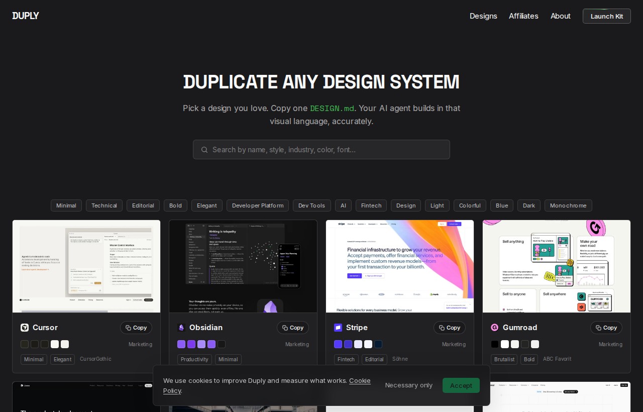
Task: Click the green DESIGN.md text in the subtitle
Action: 332,109
